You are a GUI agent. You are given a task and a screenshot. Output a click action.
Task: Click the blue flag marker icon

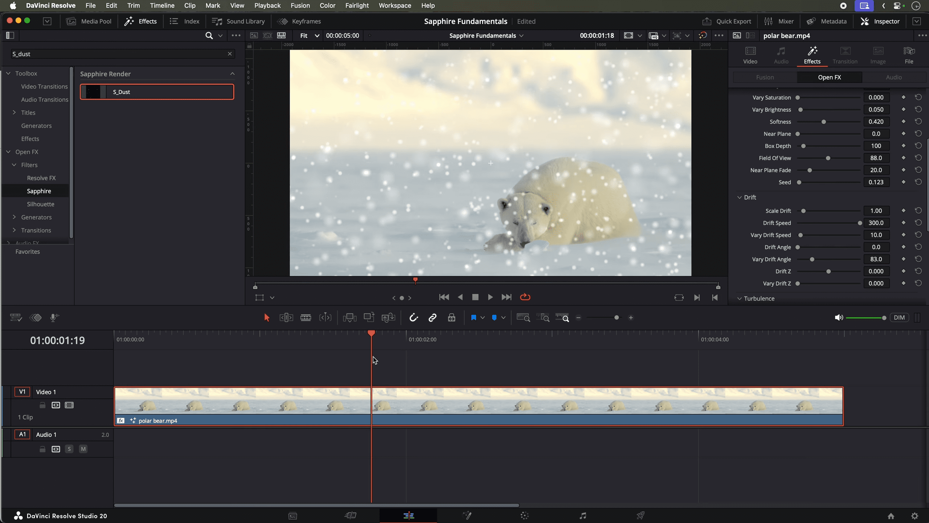click(x=473, y=318)
